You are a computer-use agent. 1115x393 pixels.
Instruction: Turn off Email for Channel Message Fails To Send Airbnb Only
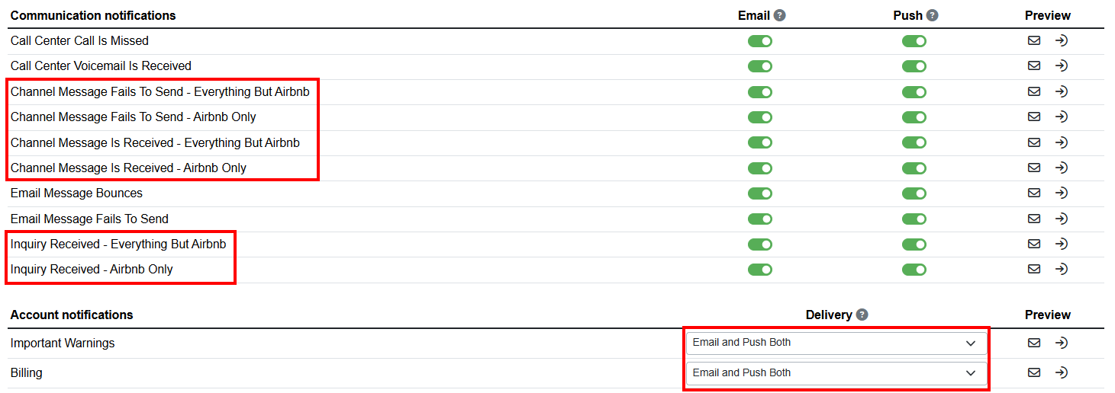pos(760,117)
